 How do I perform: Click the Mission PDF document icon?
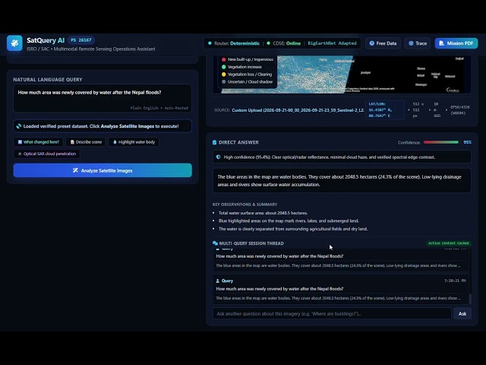441,43
